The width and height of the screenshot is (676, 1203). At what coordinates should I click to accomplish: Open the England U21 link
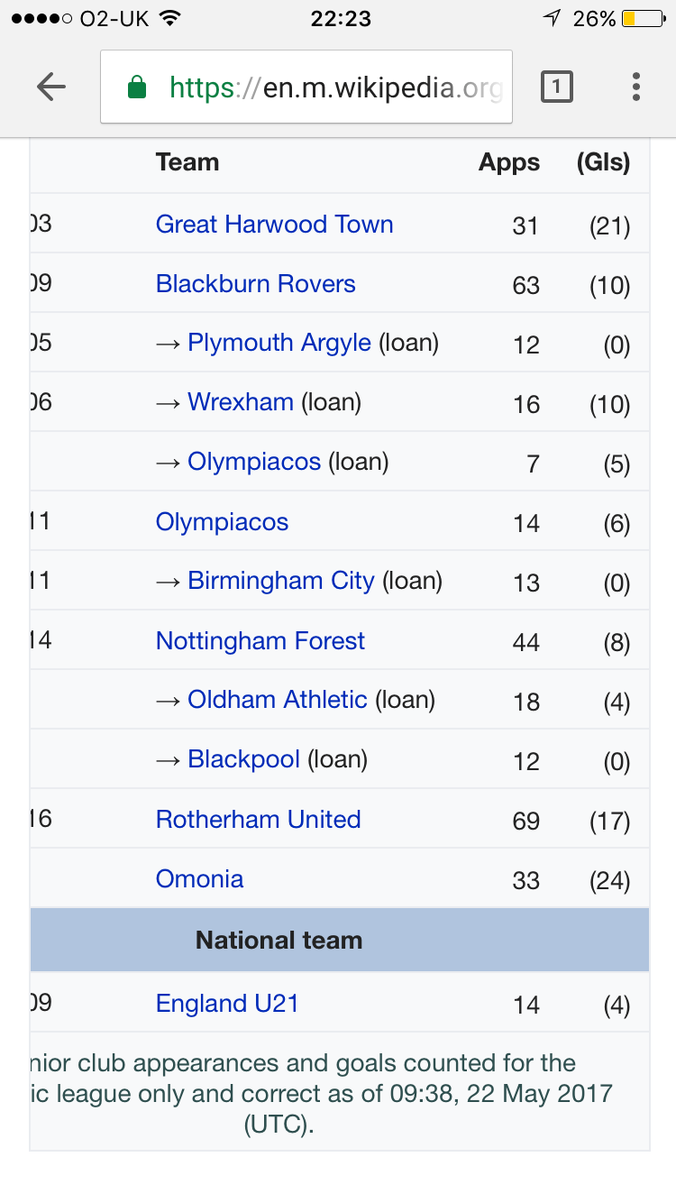coord(226,1003)
